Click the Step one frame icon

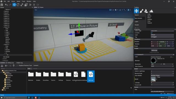coord(38,5)
